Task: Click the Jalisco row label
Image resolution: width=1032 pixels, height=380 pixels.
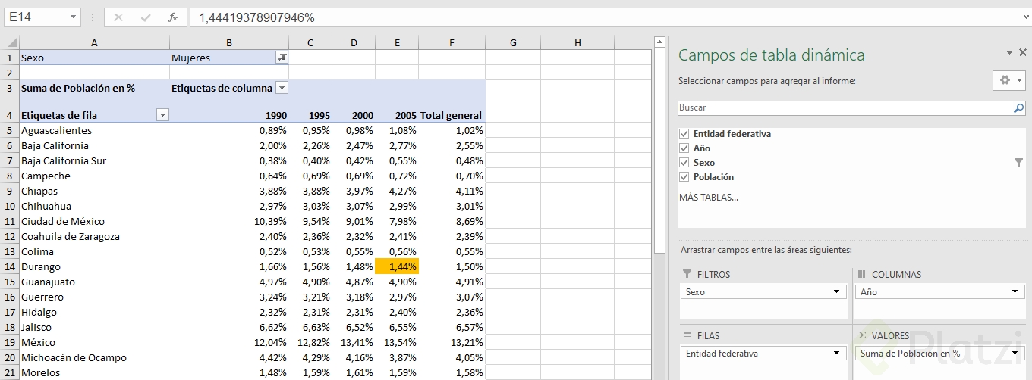Action: coord(36,327)
